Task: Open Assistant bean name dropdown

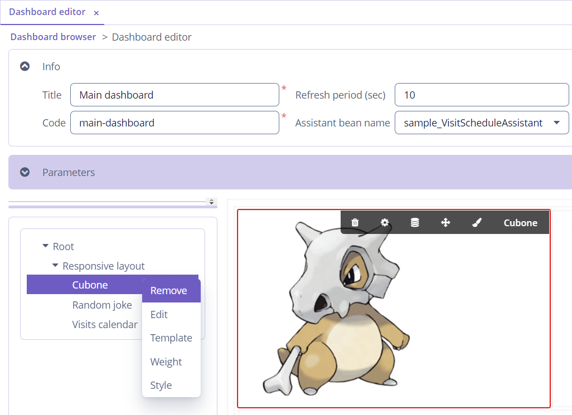Action: (557, 123)
